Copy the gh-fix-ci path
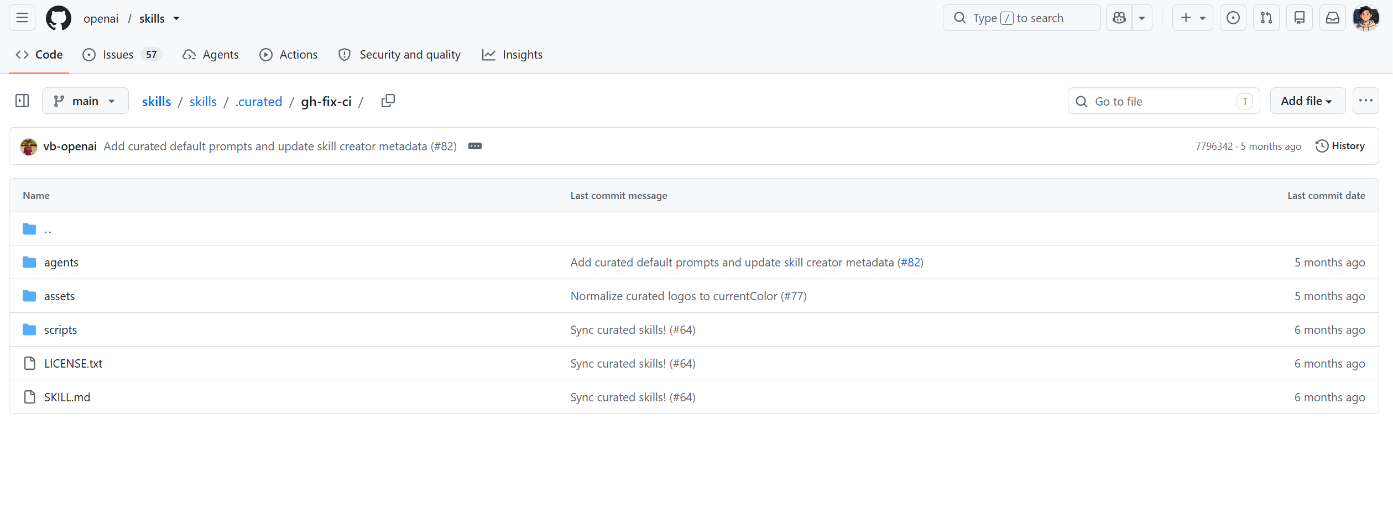This screenshot has width=1393, height=508. (388, 101)
